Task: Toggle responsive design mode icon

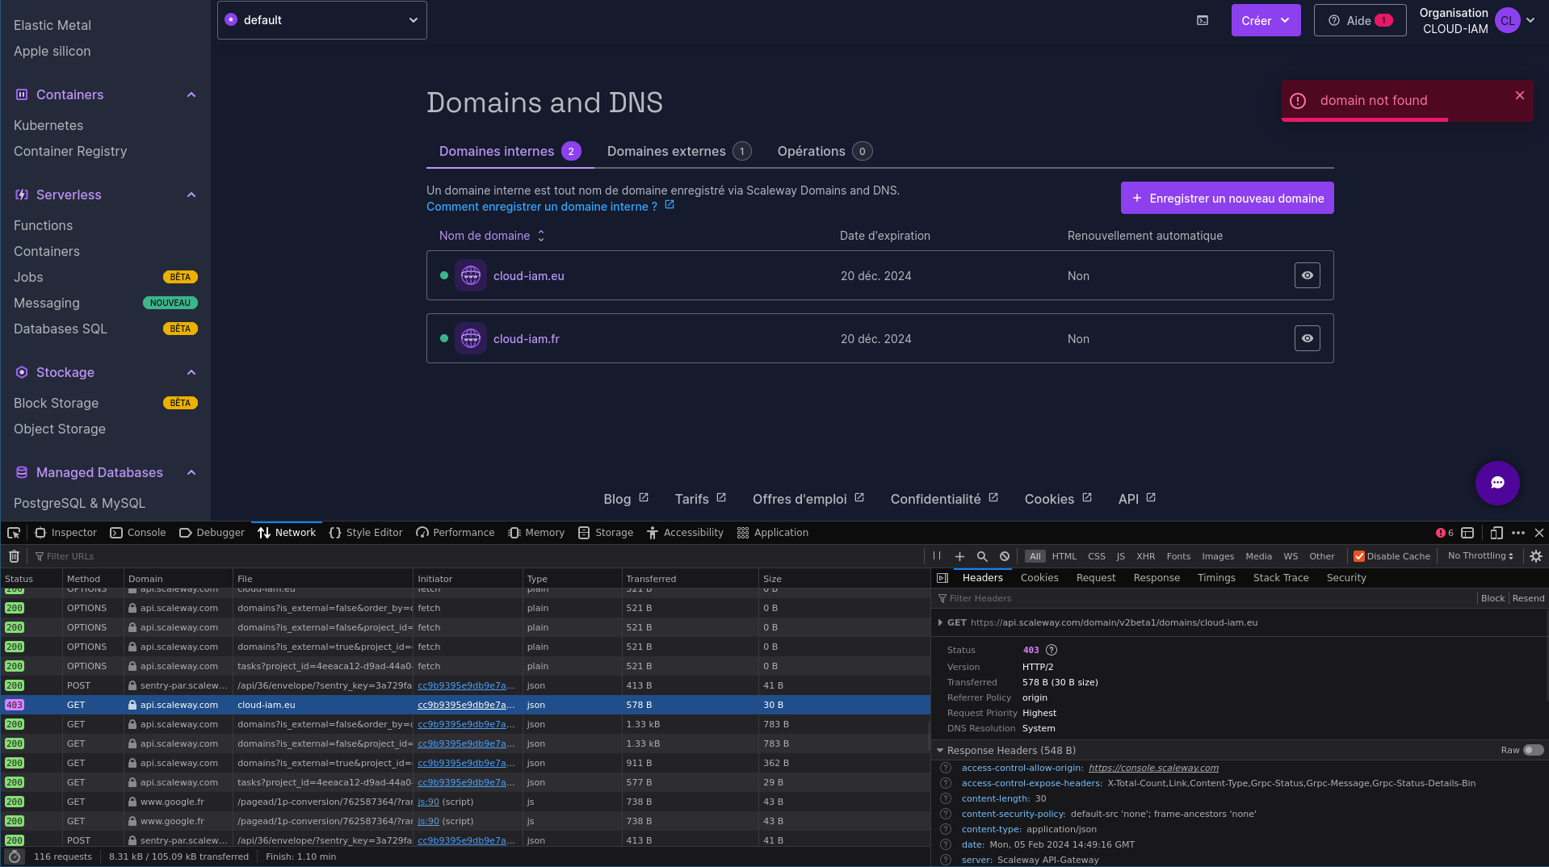Action: [x=1496, y=533]
